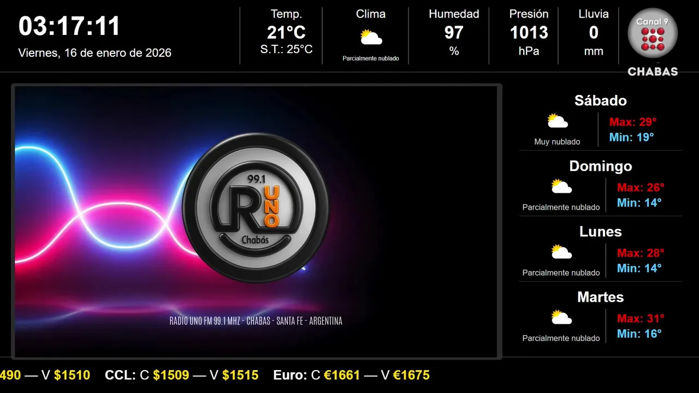Click the top-bar Parcialmente nublado caption
The width and height of the screenshot is (699, 393).
371,58
